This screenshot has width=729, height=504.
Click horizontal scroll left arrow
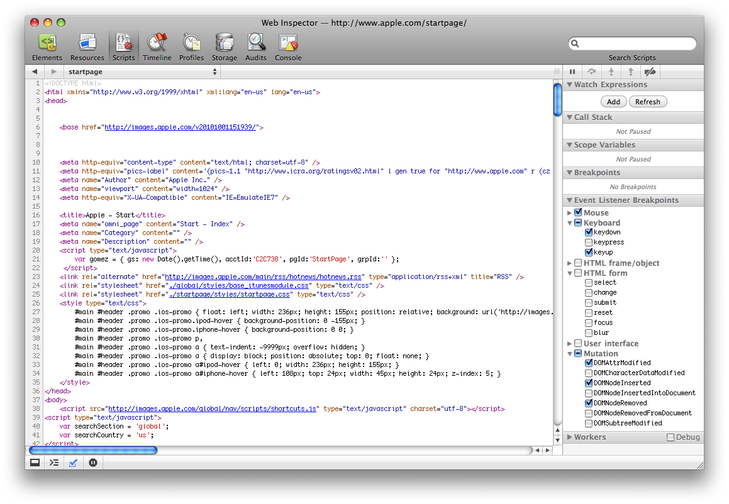pos(537,450)
